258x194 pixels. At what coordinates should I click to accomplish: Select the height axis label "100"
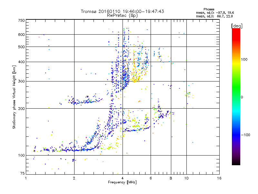(21, 156)
